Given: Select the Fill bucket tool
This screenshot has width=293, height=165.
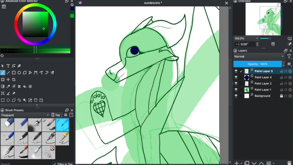Looking at the screenshot, I should click(x=25, y=87).
